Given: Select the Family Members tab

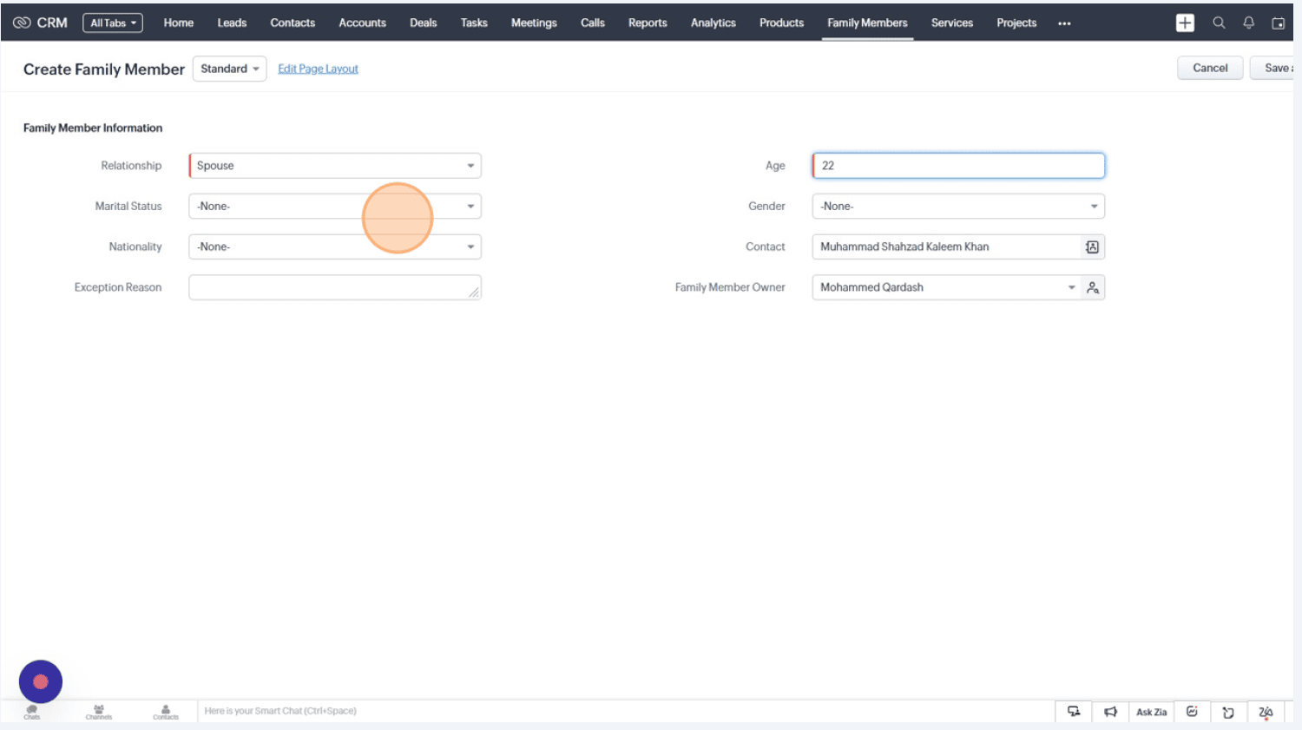Looking at the screenshot, I should coord(867,23).
